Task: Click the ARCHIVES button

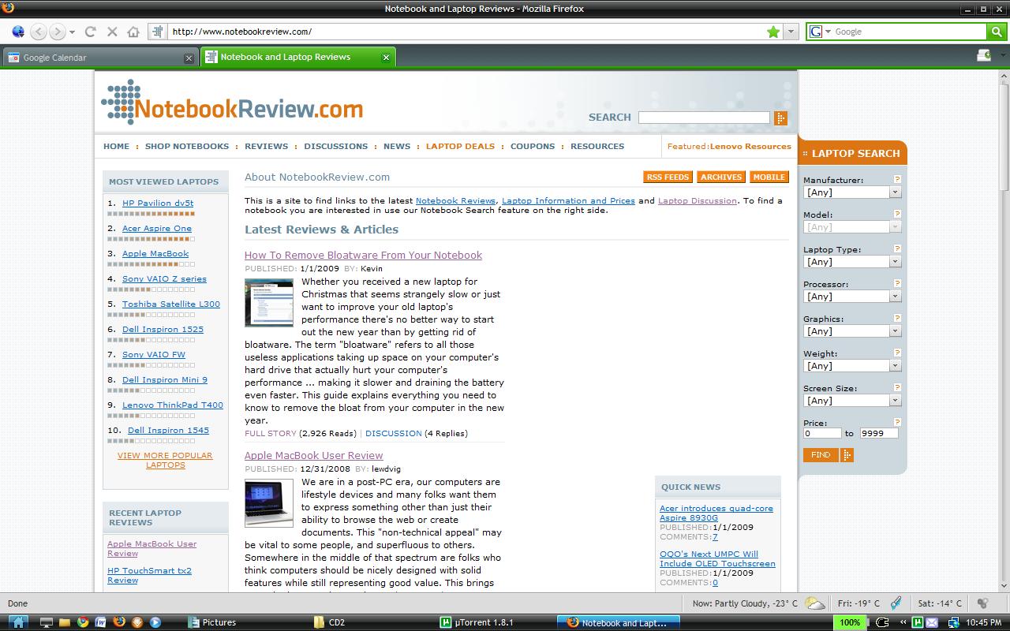Action: [x=721, y=177]
